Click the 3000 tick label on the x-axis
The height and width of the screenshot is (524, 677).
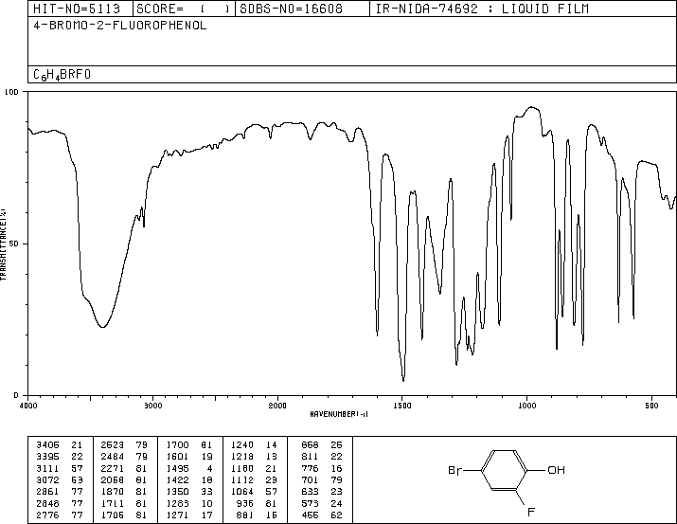point(153,406)
